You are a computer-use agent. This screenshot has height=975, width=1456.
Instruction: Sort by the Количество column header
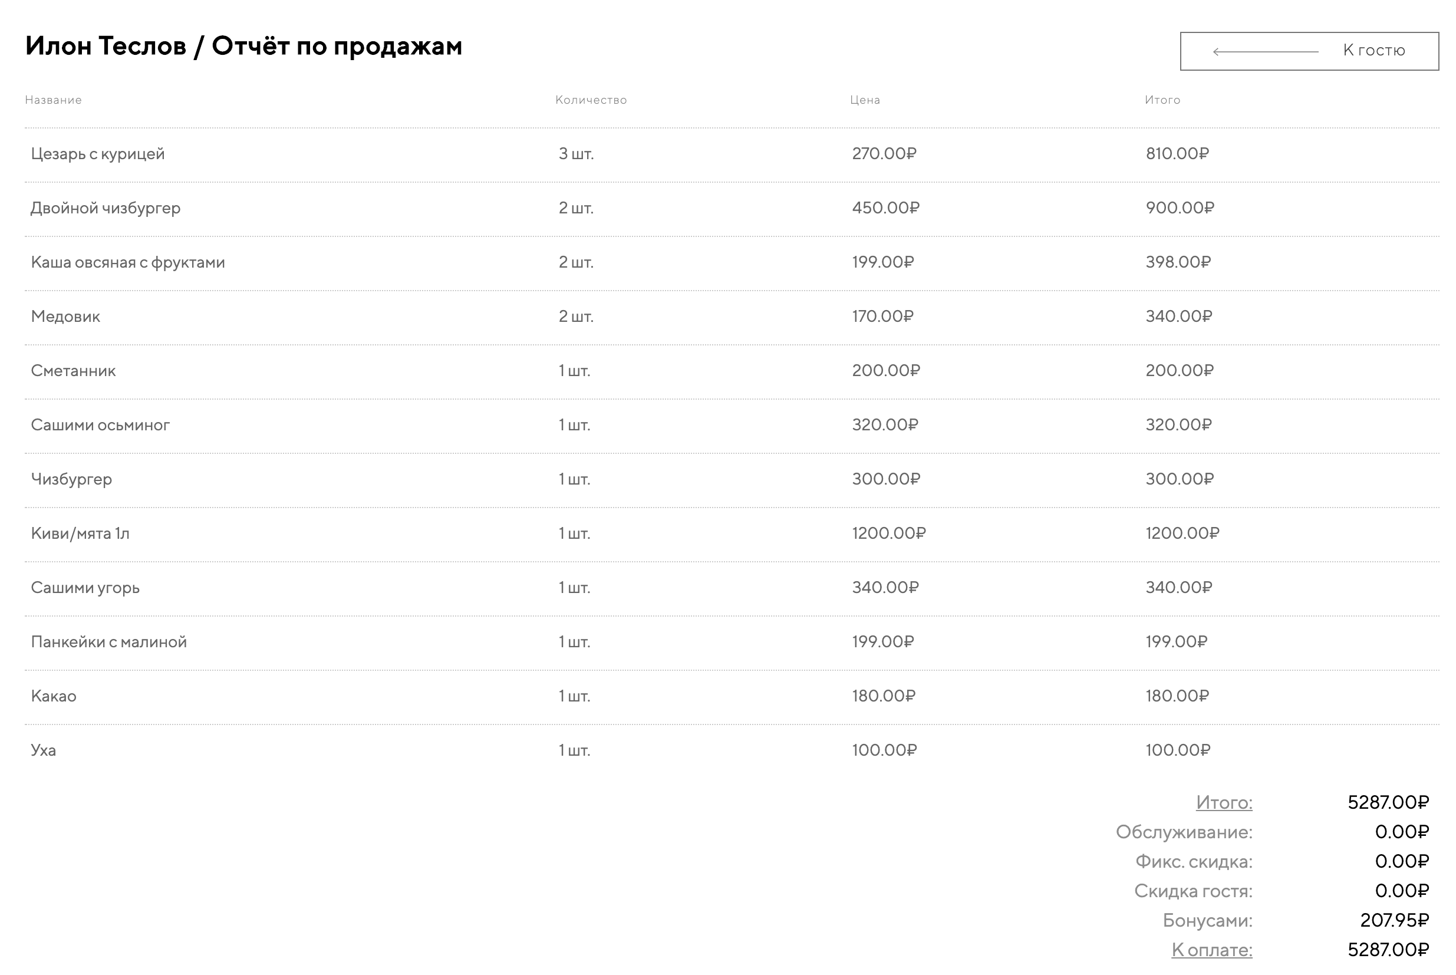[591, 100]
